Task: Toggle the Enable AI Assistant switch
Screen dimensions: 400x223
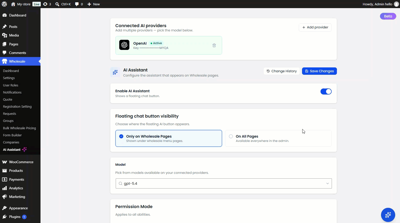Action: 326,91
